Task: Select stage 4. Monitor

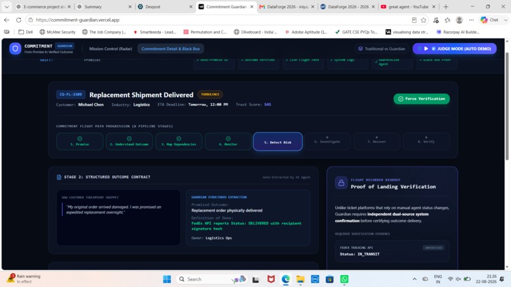Action: 228,141
